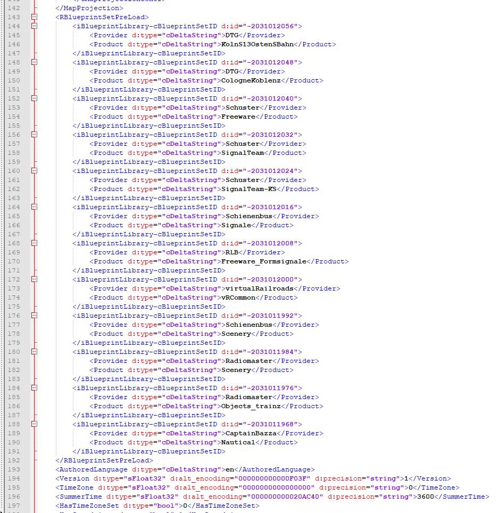The height and width of the screenshot is (513, 499).
Task: Click line number 192 in the margin
Action: point(14,460)
